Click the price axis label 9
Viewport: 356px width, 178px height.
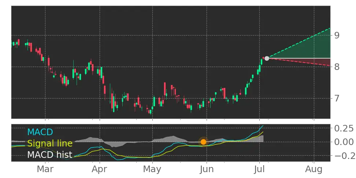click(x=337, y=35)
